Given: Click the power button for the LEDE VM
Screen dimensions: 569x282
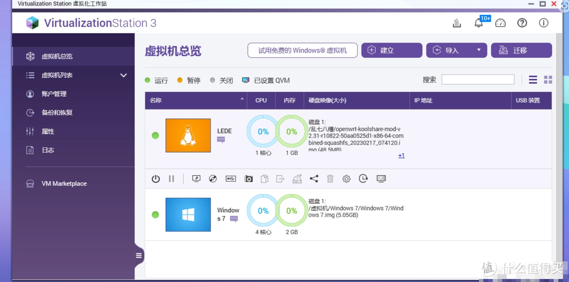Looking at the screenshot, I should tap(155, 179).
